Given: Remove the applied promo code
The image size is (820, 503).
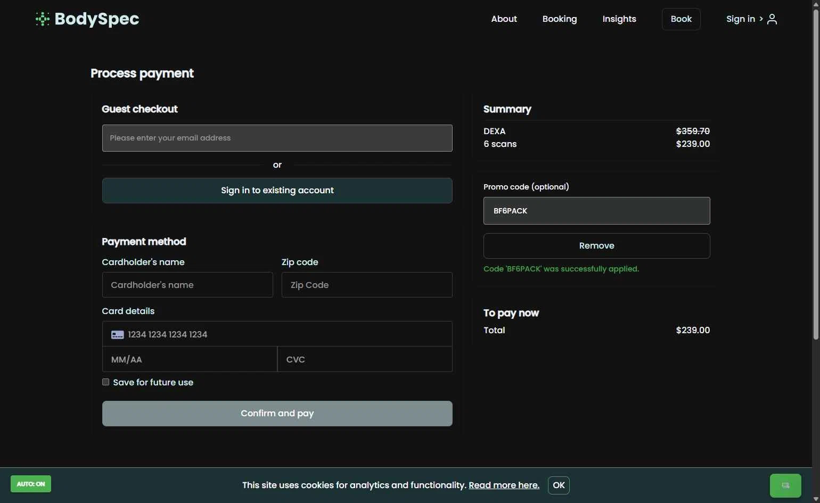Looking at the screenshot, I should (597, 246).
